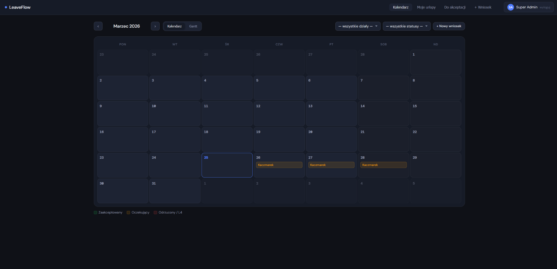Viewport: 557px width, 269px height.
Task: Switch to Kalendarz view toggle
Action: (x=175, y=26)
